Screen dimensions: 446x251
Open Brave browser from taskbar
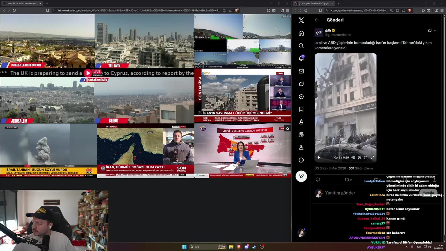(x=239, y=247)
